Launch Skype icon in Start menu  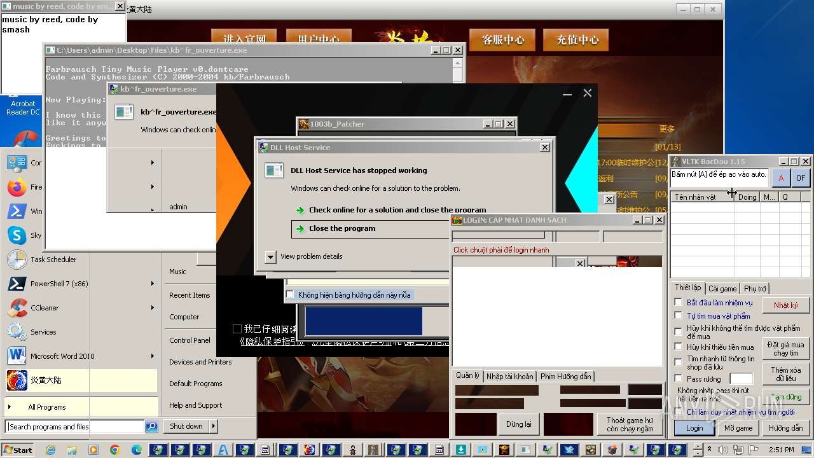[x=17, y=235]
